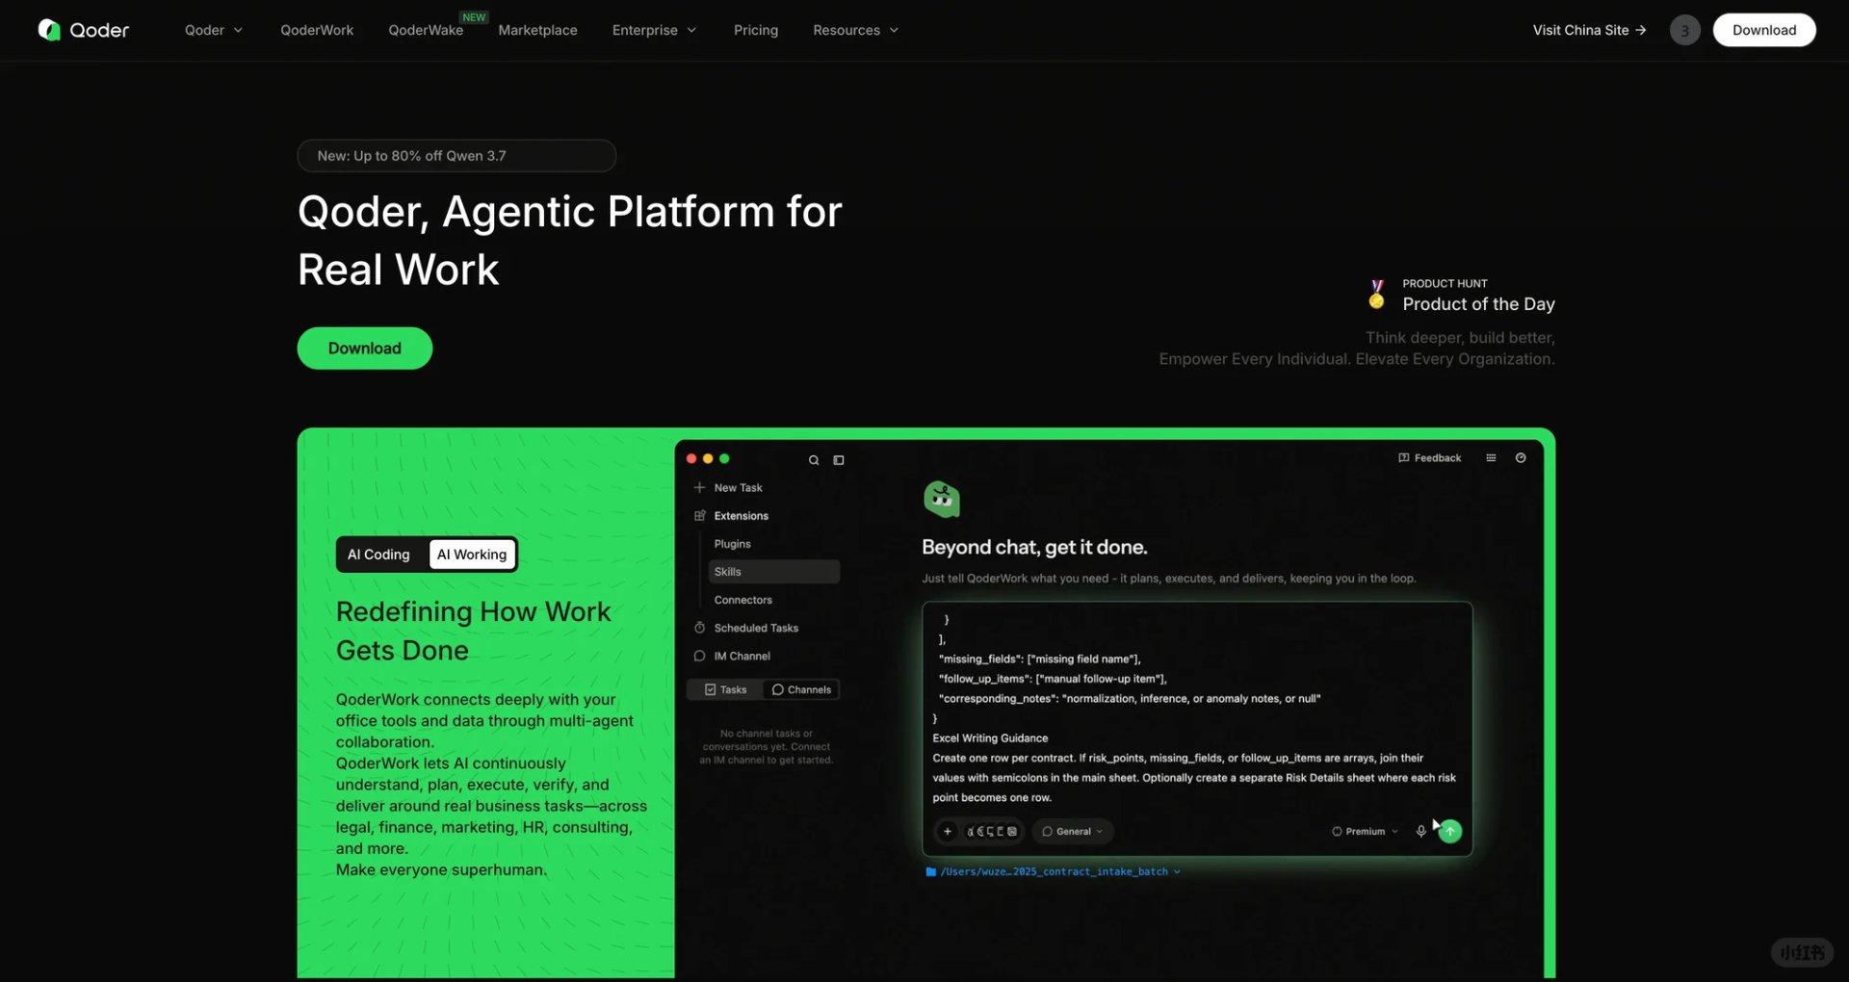The width and height of the screenshot is (1849, 982).
Task: Expand the Qoder navigation dropdown
Action: click(x=213, y=30)
